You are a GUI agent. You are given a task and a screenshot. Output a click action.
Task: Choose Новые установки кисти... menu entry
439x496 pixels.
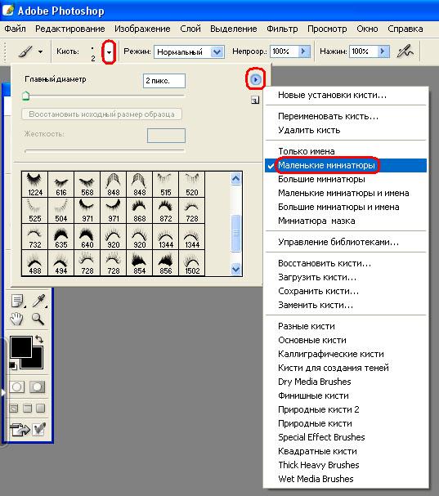coord(346,95)
